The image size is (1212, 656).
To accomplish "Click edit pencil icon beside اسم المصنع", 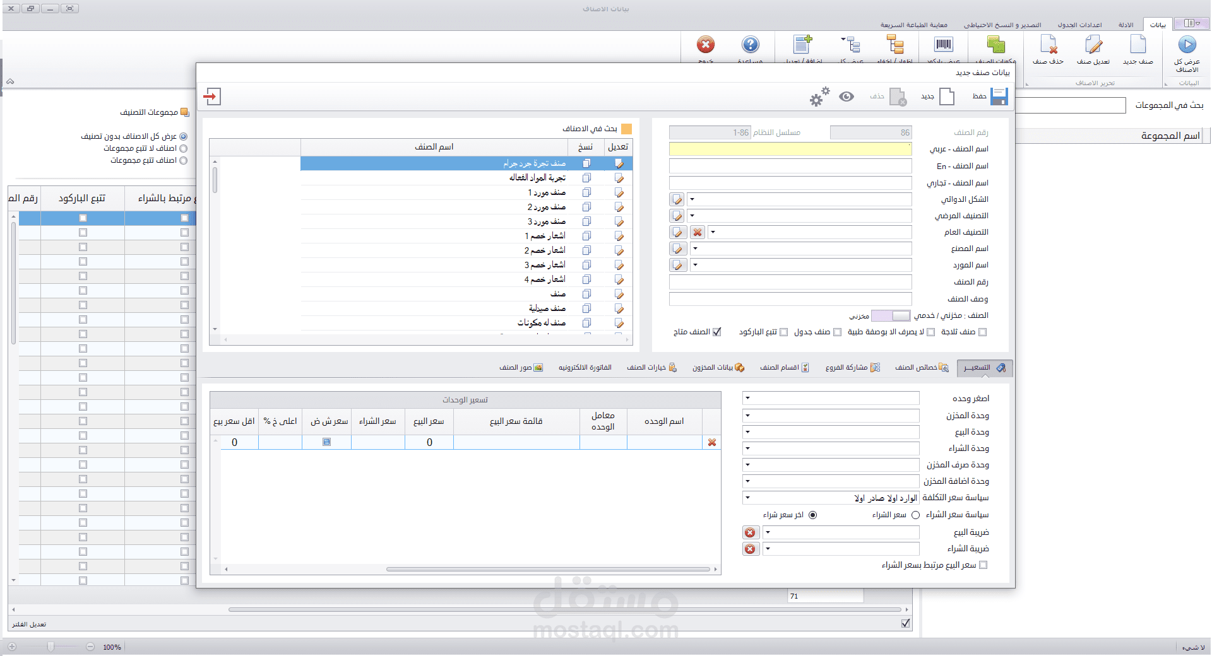I will coord(678,249).
